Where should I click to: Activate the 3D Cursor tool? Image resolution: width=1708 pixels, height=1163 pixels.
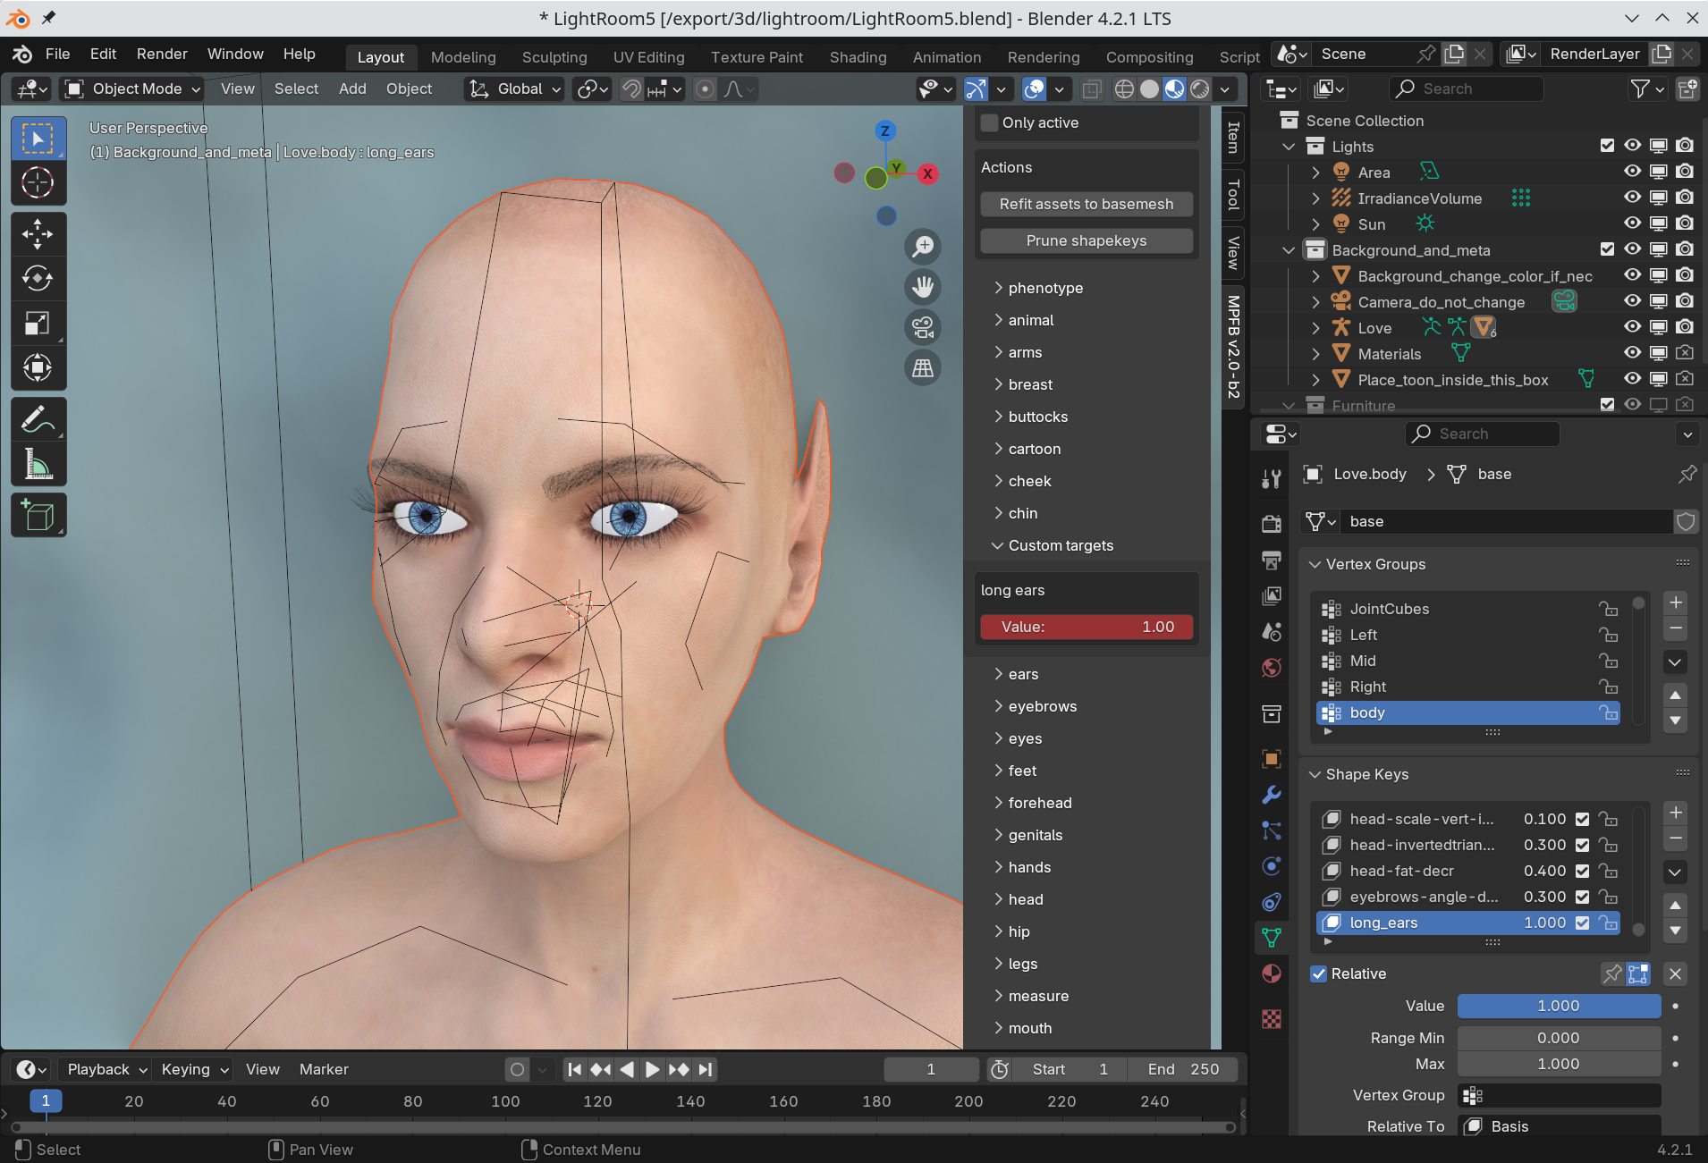coord(38,183)
